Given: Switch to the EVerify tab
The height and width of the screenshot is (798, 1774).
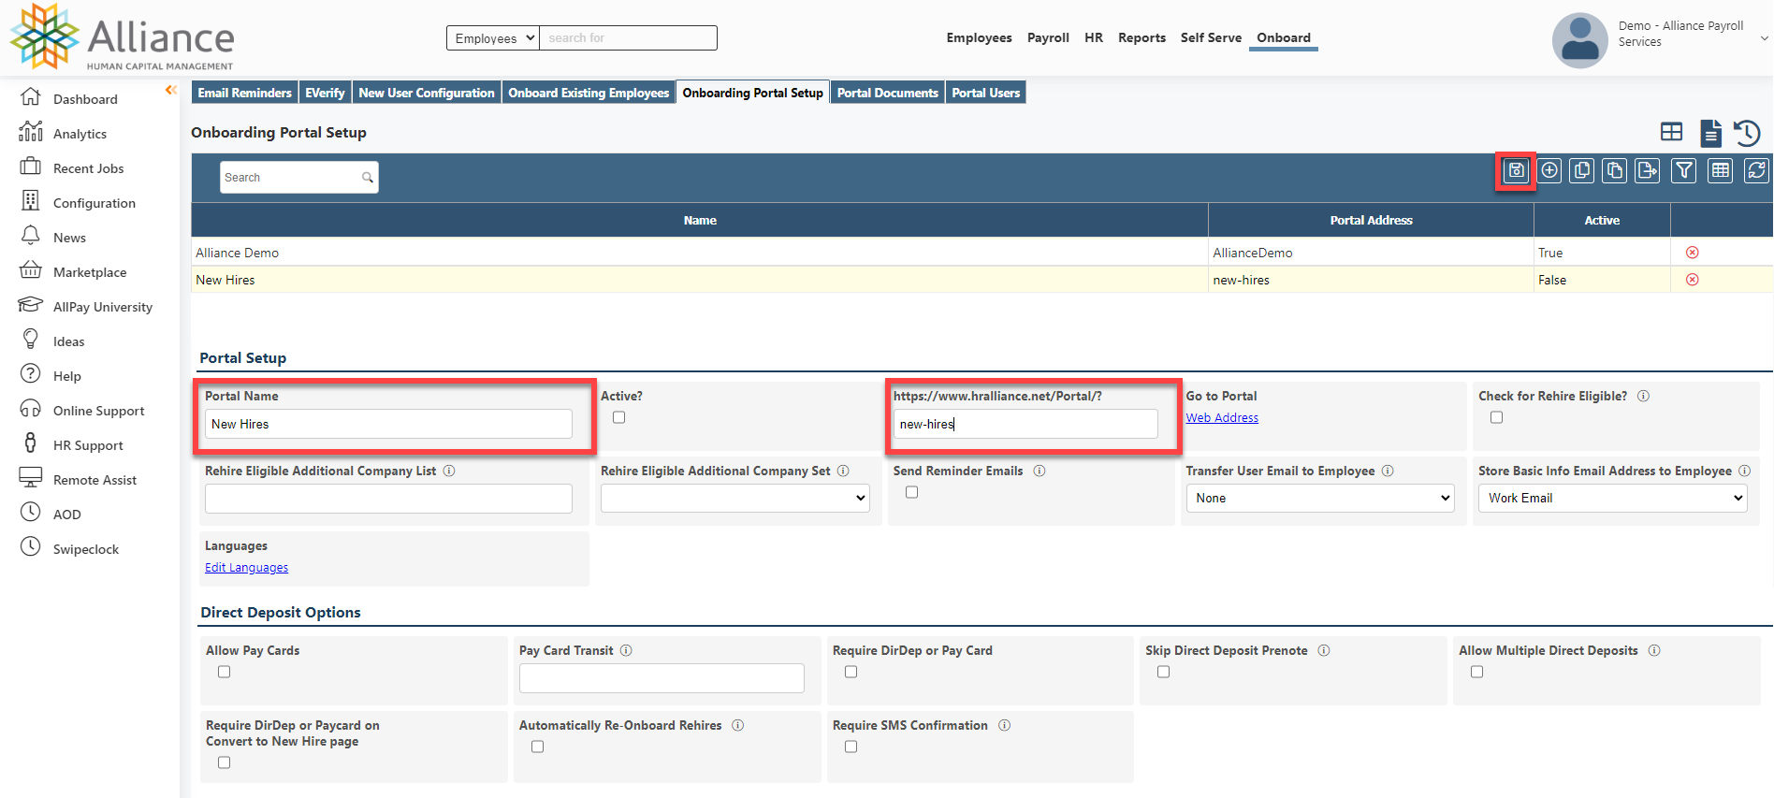Looking at the screenshot, I should coord(325,93).
